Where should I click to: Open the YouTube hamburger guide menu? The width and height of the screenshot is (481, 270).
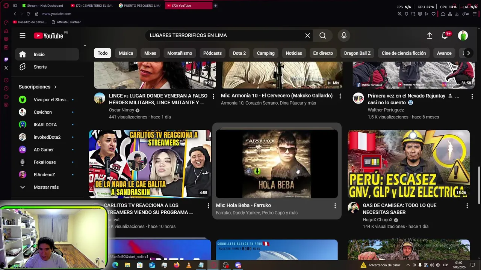[23, 36]
